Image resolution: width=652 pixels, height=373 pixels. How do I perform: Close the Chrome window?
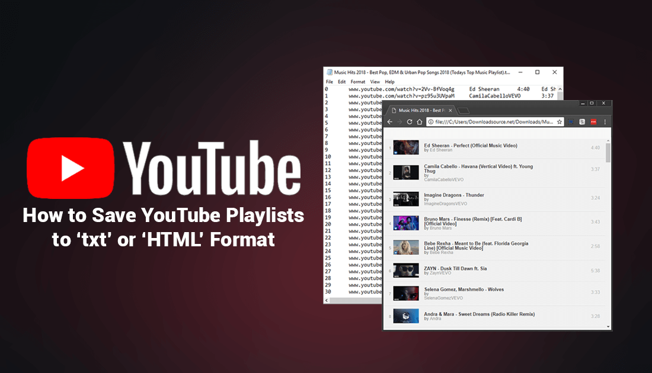tap(603, 103)
